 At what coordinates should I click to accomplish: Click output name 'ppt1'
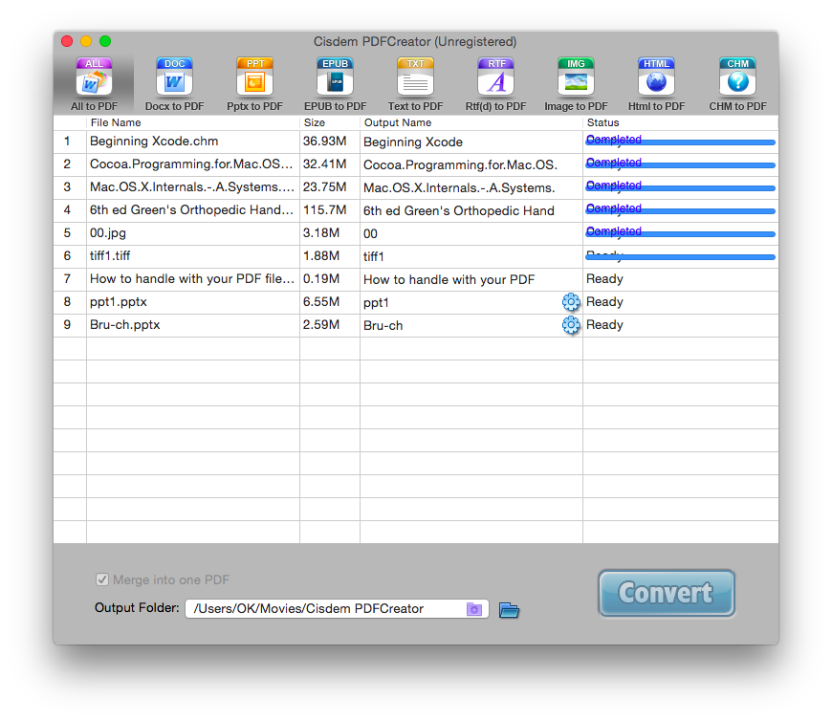point(376,302)
